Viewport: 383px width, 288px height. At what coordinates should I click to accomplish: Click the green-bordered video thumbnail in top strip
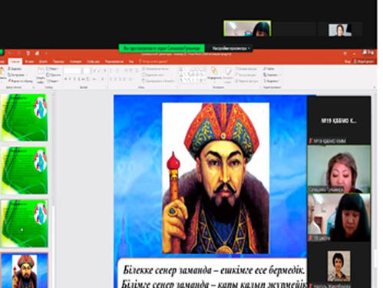coord(247,28)
